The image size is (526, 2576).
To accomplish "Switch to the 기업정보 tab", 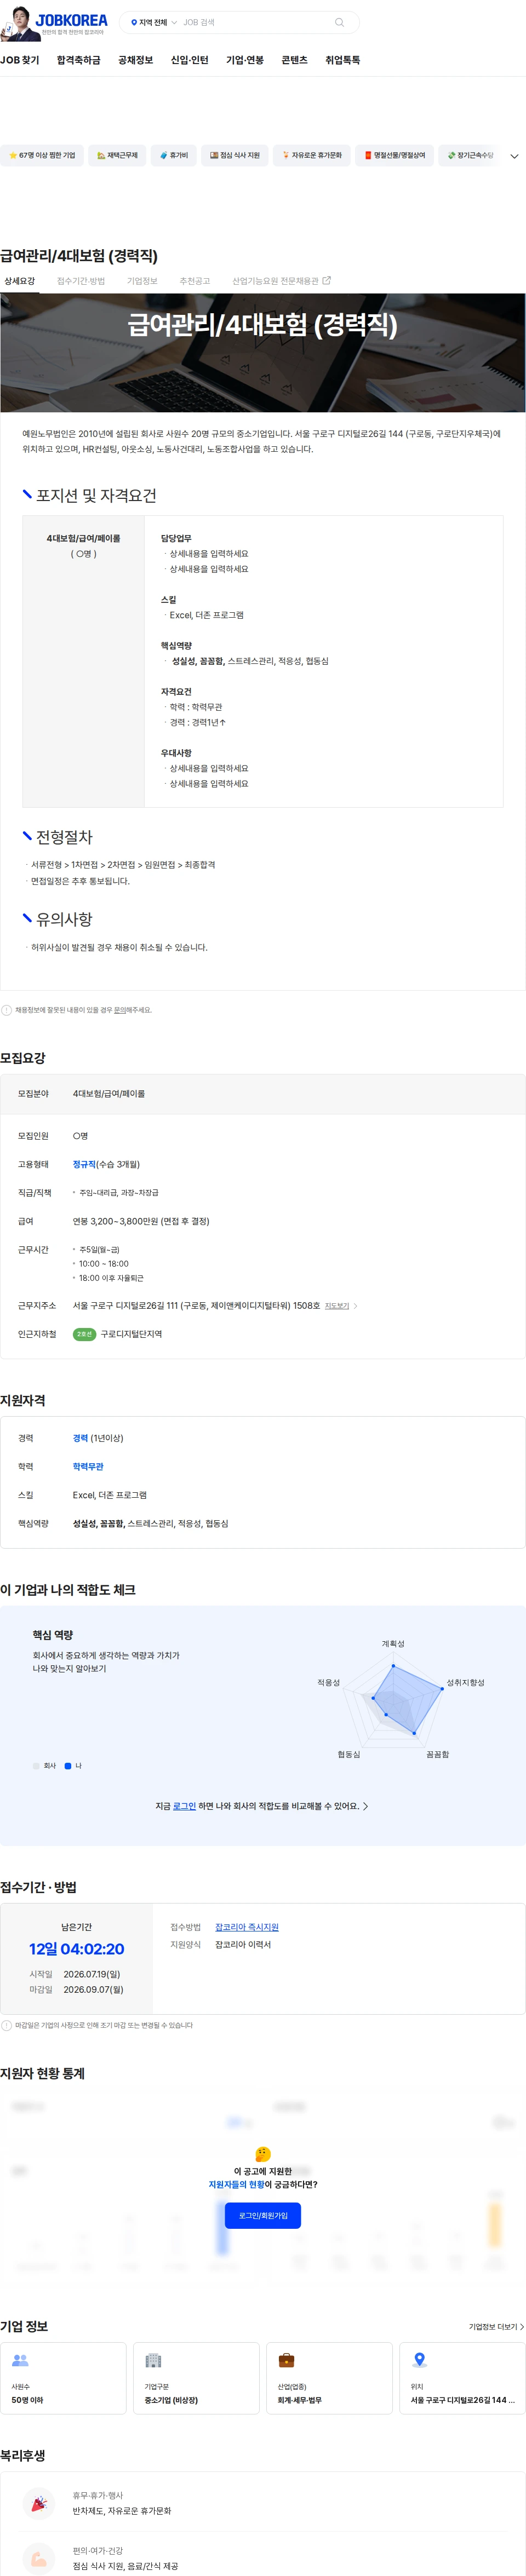I will click(142, 281).
